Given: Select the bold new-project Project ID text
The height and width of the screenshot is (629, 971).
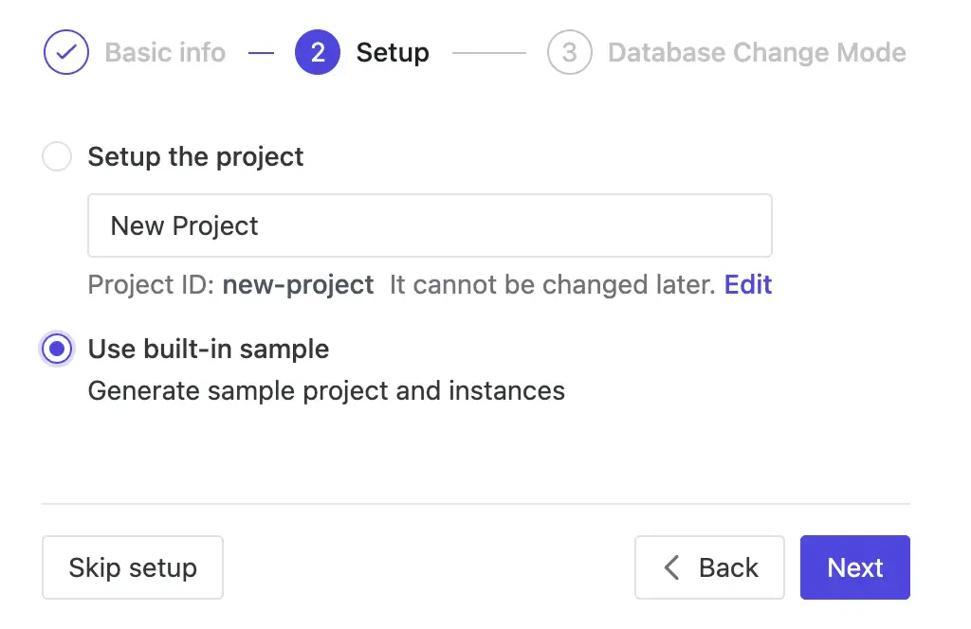Looking at the screenshot, I should click(298, 284).
